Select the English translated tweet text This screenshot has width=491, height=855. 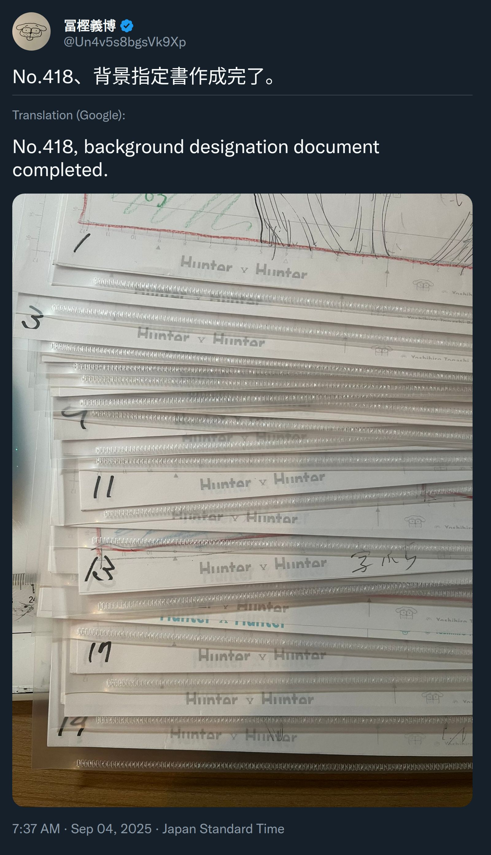pos(196,158)
